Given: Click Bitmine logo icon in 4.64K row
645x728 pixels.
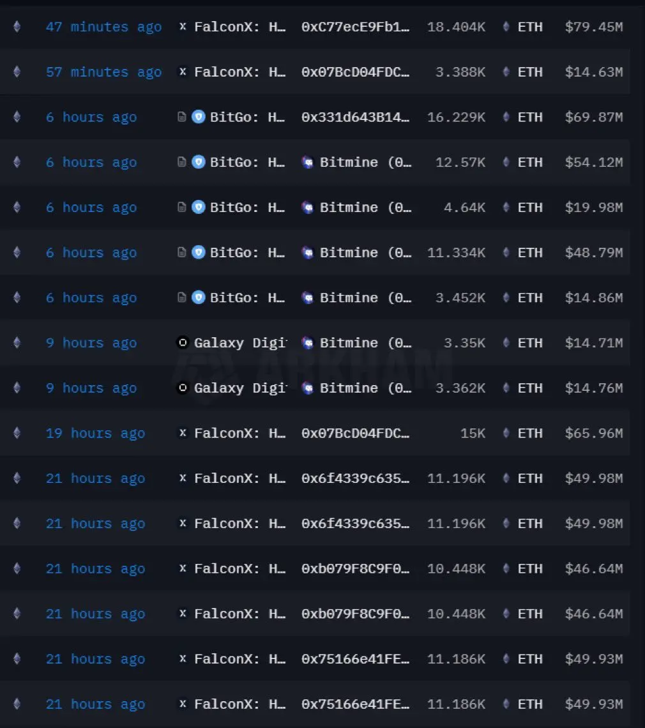Looking at the screenshot, I should coord(307,207).
